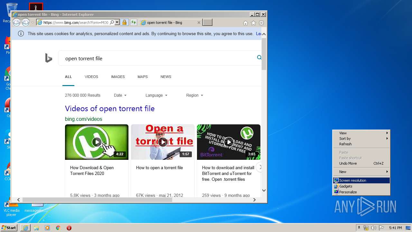Screen dimensions: 412x232
Task: Click the Action Center flag icon
Action: [x=381, y=228]
